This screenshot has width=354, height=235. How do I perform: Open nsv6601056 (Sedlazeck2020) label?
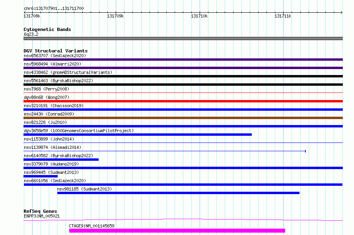pos(55,181)
